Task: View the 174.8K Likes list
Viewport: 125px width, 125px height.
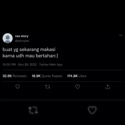Action: (77, 76)
